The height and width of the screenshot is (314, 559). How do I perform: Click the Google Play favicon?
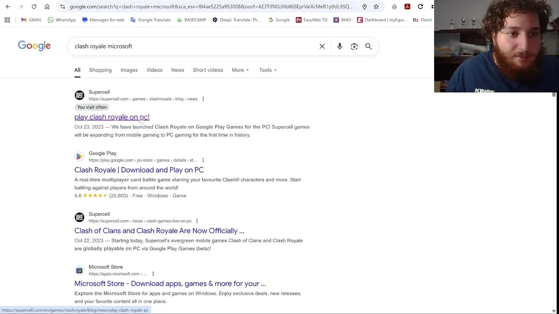click(79, 156)
